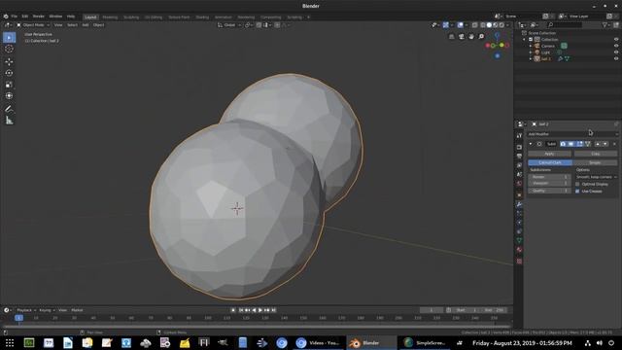622x350 pixels.
Task: Open the Edit menu
Action: pos(25,17)
